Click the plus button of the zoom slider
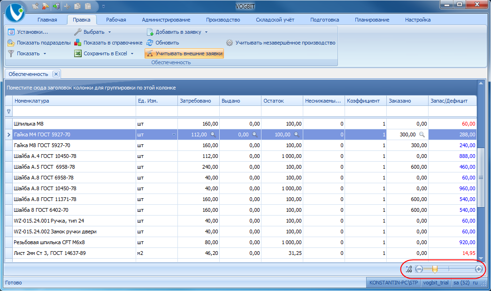Viewport: 491px width, 291px height. [478, 269]
